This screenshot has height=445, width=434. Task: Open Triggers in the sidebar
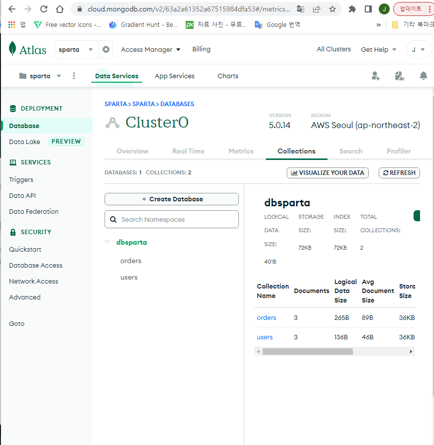tap(21, 180)
